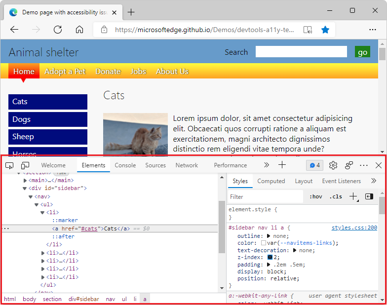Select html in breadcrumb trail
387x305 pixels.
[x=10, y=299]
